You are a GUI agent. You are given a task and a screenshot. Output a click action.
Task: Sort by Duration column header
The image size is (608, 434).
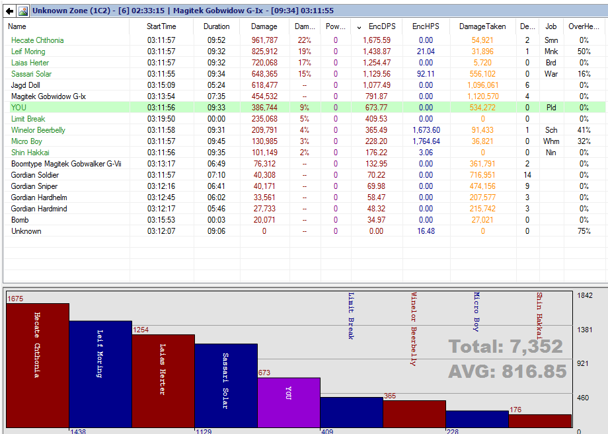pyautogui.click(x=216, y=26)
